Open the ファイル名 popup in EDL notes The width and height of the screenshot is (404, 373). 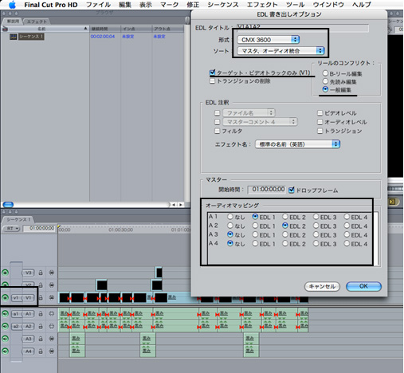(249, 113)
